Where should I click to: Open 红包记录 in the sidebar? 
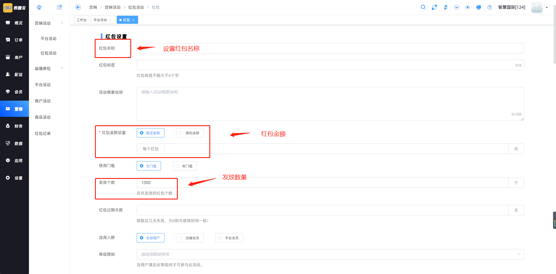point(43,133)
